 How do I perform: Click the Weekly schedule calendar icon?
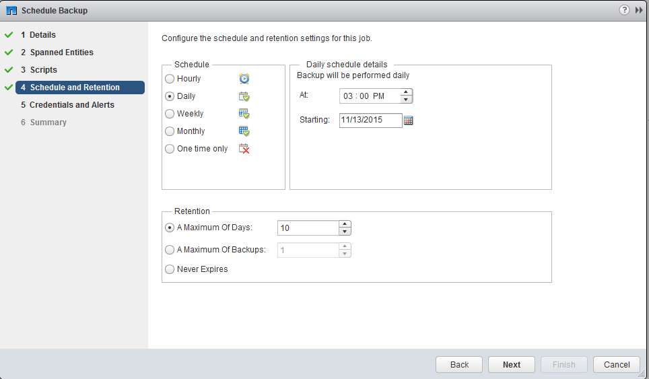pos(244,114)
